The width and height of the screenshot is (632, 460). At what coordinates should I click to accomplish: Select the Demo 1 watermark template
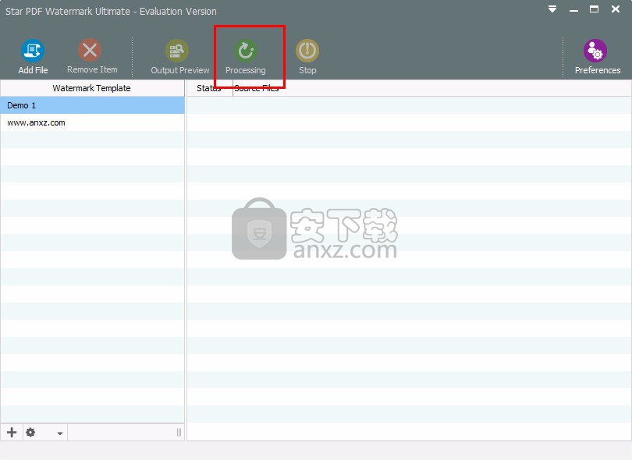[92, 105]
